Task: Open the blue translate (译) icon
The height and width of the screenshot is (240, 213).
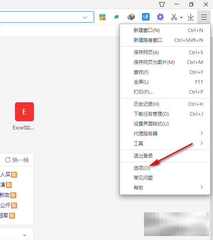Action: pyautogui.click(x=146, y=17)
